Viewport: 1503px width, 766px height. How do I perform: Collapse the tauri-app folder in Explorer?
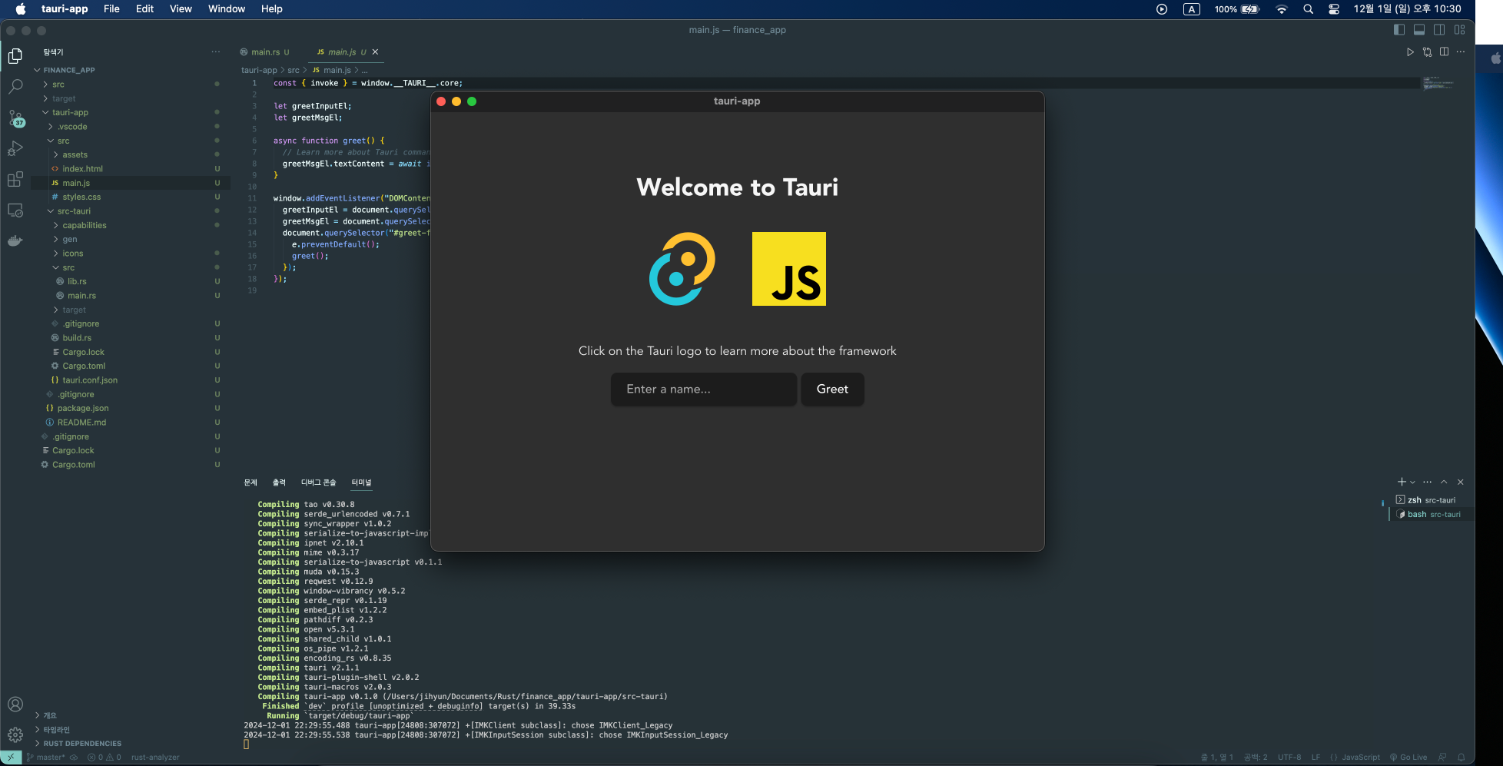pyautogui.click(x=71, y=112)
